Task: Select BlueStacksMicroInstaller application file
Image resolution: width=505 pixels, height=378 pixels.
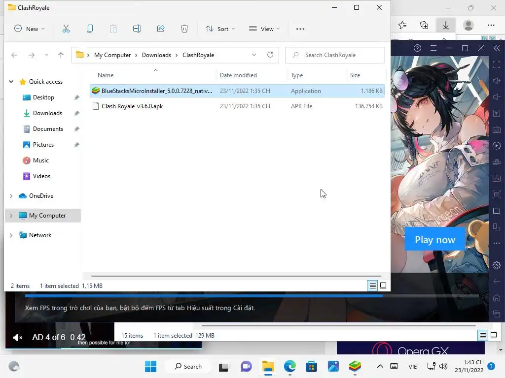Action: point(237,91)
